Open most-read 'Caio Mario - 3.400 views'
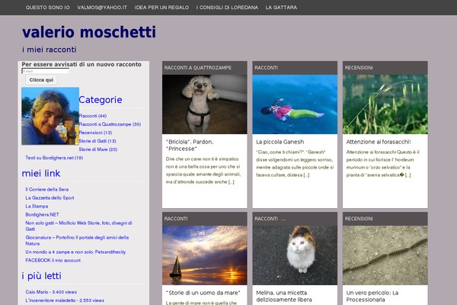This screenshot has width=457, height=305. tap(51, 292)
